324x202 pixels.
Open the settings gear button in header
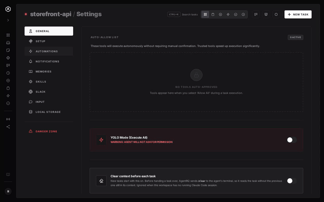click(276, 14)
